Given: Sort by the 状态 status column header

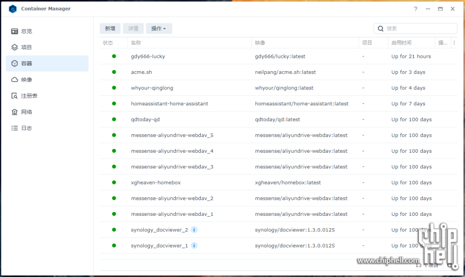Looking at the screenshot, I should (x=113, y=43).
